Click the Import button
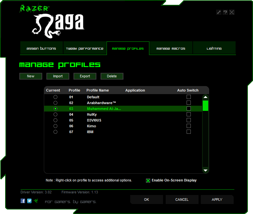The height and width of the screenshot is (214, 253). click(x=58, y=76)
